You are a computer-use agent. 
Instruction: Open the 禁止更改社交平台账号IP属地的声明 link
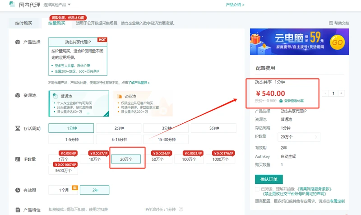coord(294,194)
